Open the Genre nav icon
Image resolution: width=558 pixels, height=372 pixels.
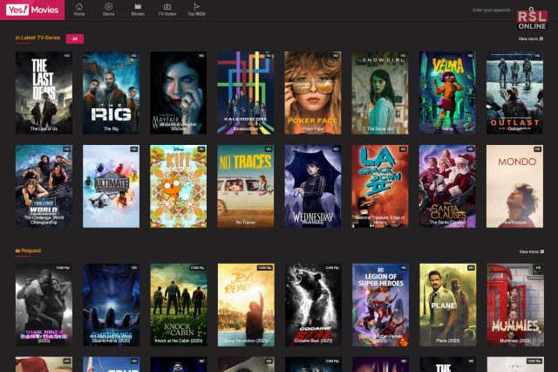point(108,10)
